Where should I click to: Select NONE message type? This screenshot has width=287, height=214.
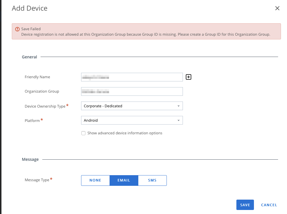[x=95, y=180]
